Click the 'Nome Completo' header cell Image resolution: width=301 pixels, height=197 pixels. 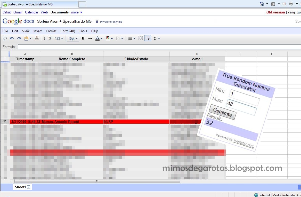click(72, 59)
